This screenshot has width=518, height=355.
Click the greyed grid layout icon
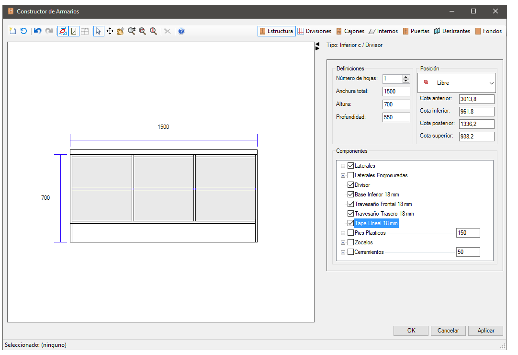(85, 31)
